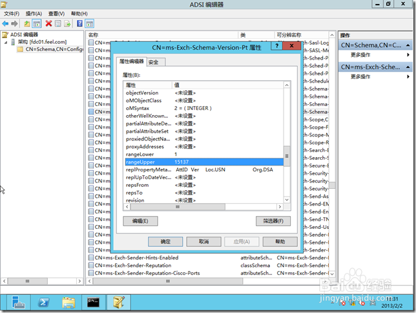Click the red X Delete toolbar icon

[x=48, y=24]
